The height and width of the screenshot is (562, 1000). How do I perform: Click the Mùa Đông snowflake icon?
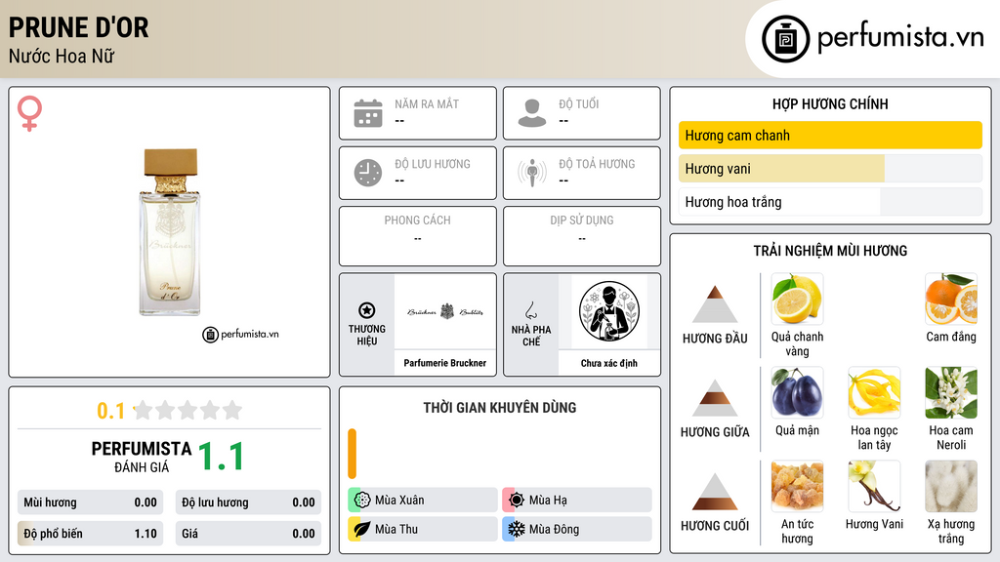click(x=517, y=529)
